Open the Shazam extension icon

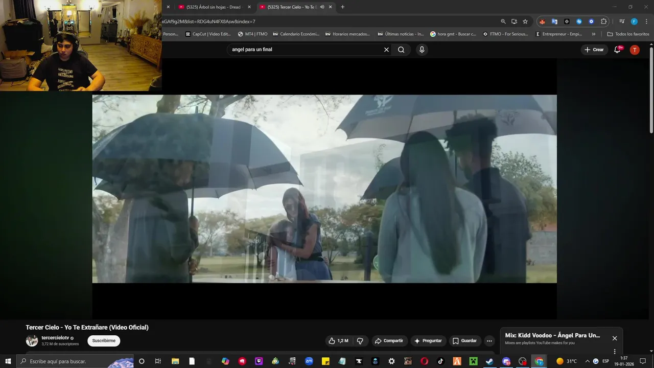(x=579, y=21)
